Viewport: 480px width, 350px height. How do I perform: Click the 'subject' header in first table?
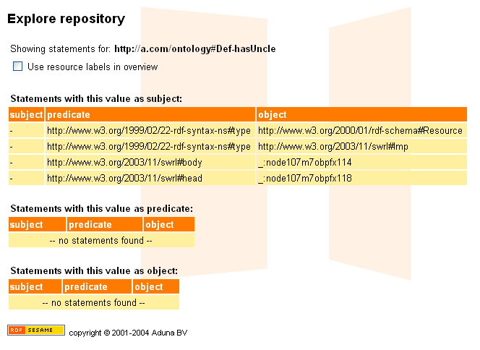point(26,115)
